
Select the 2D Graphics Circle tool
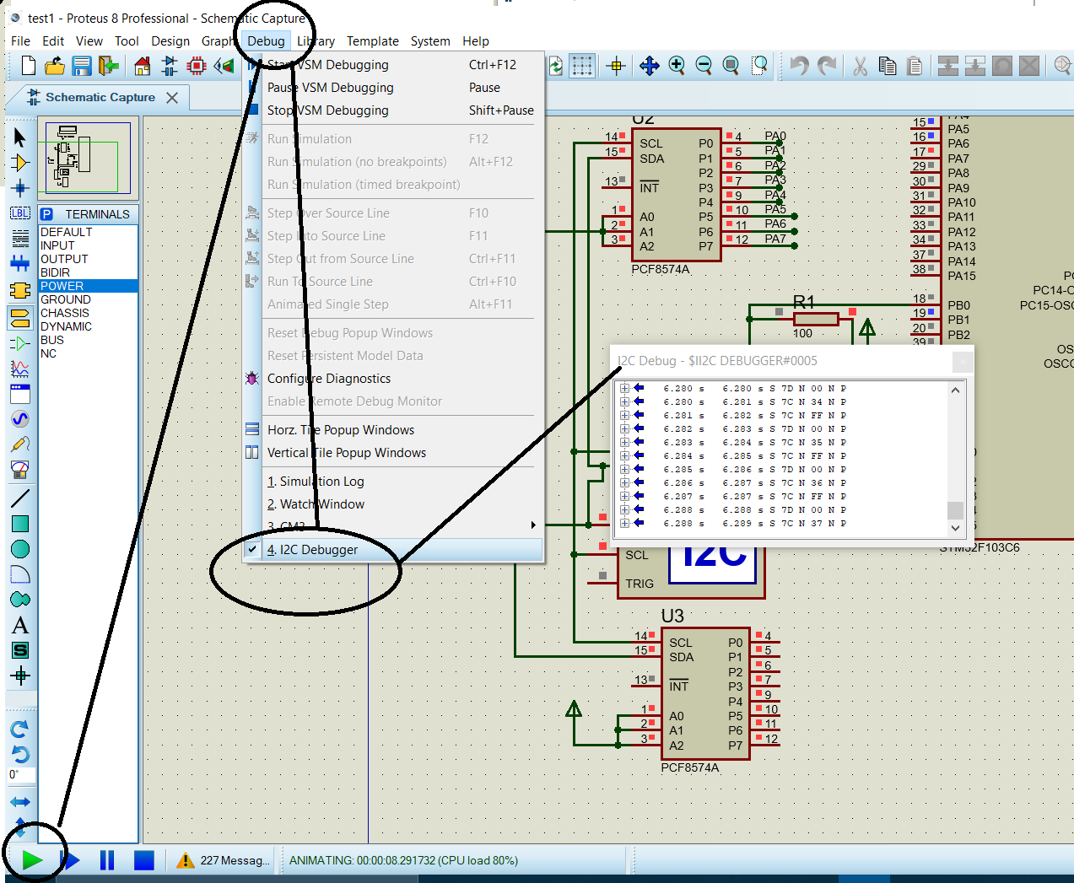(x=20, y=549)
